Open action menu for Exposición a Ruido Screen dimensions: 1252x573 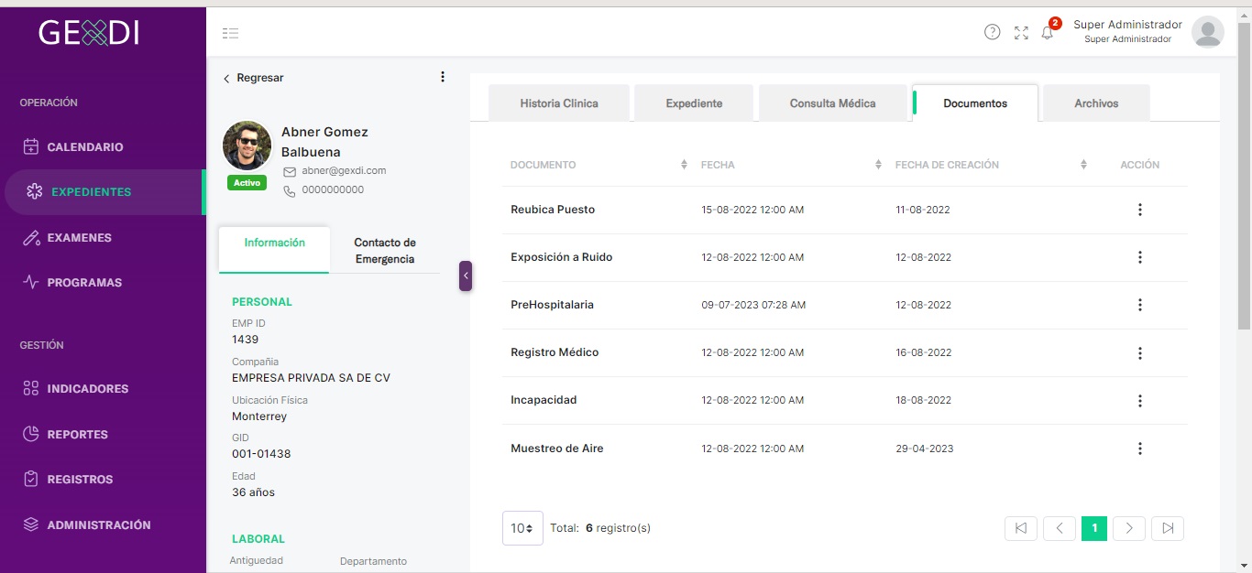(1140, 257)
